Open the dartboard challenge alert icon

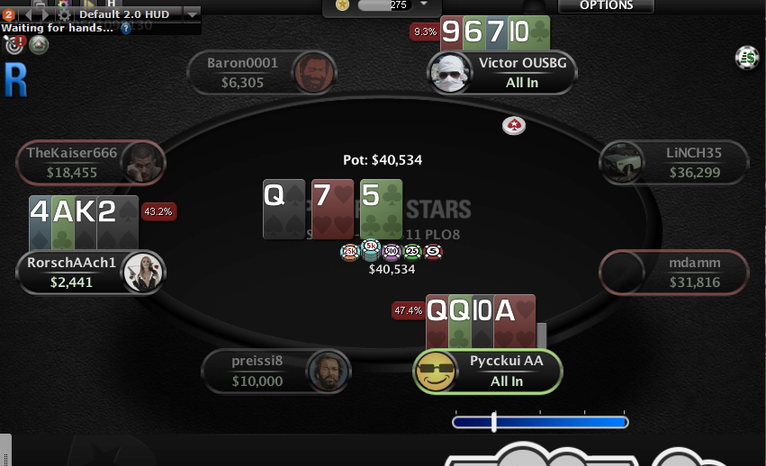click(x=14, y=45)
